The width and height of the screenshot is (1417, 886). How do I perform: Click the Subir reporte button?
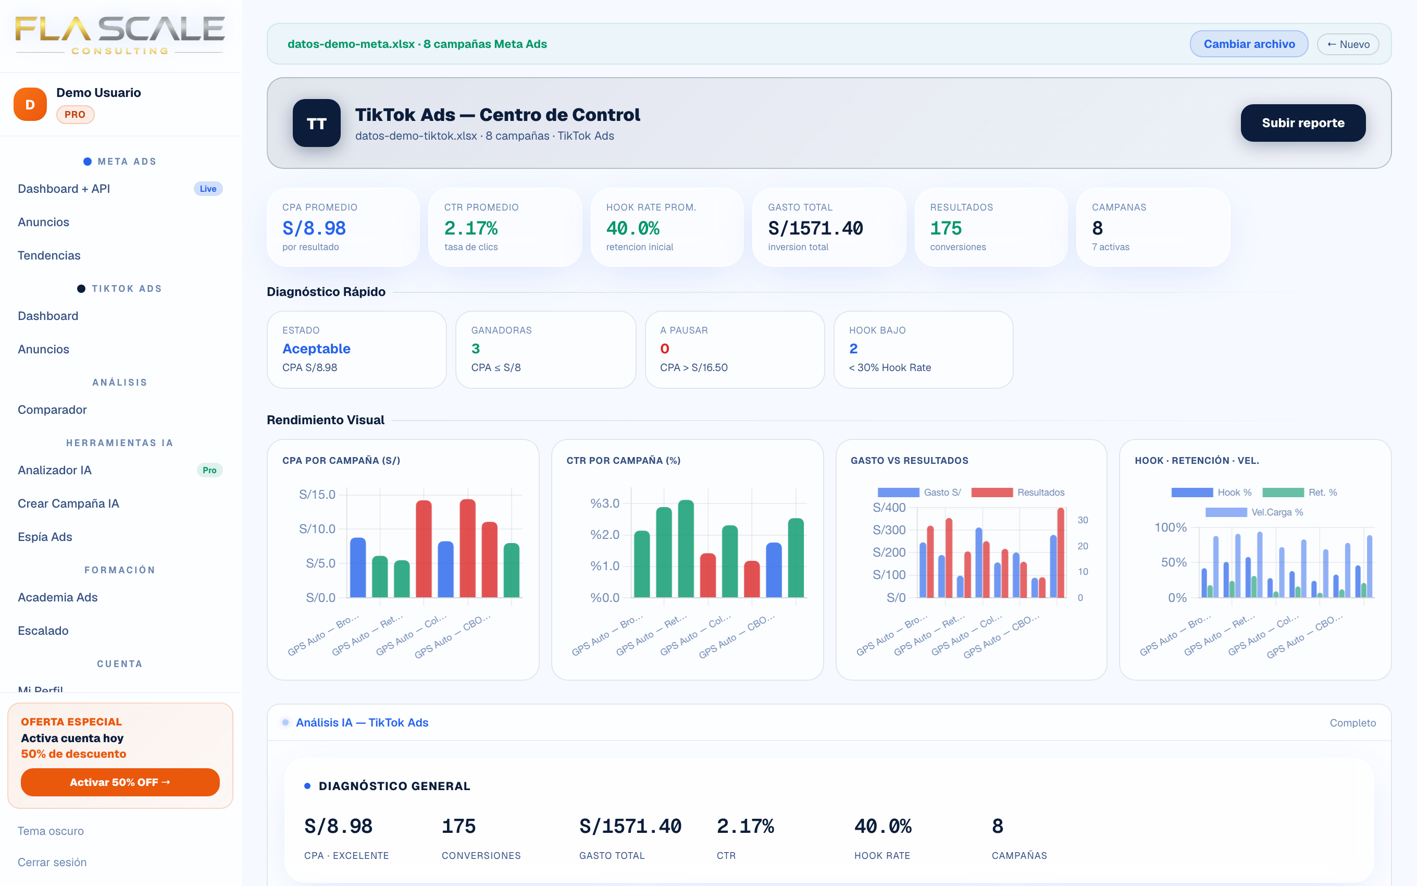pos(1303,123)
